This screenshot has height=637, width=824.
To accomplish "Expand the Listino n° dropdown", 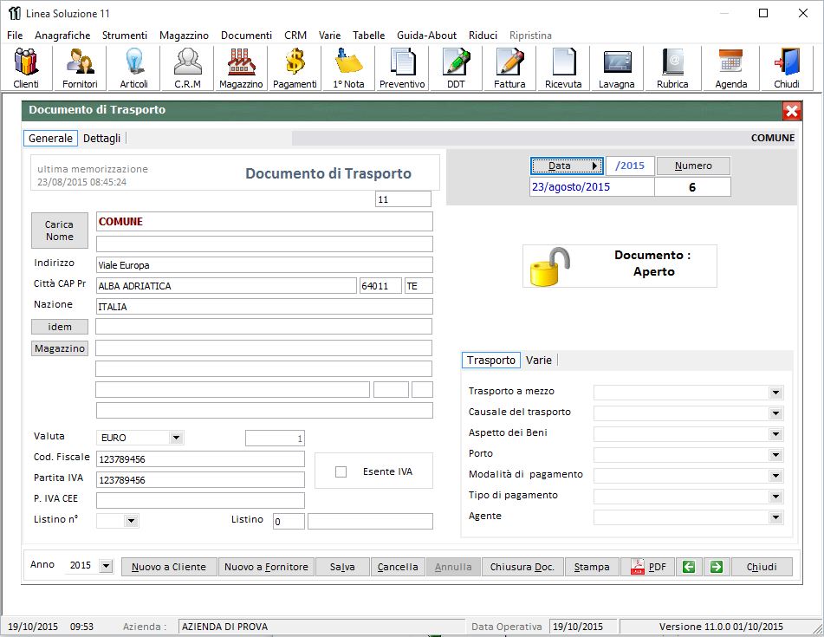I will point(132,521).
